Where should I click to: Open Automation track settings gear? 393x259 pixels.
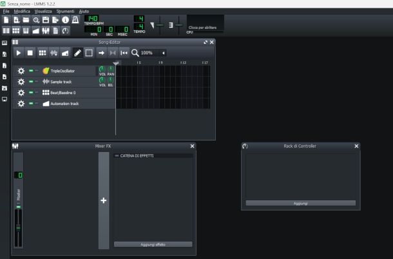[x=21, y=104]
